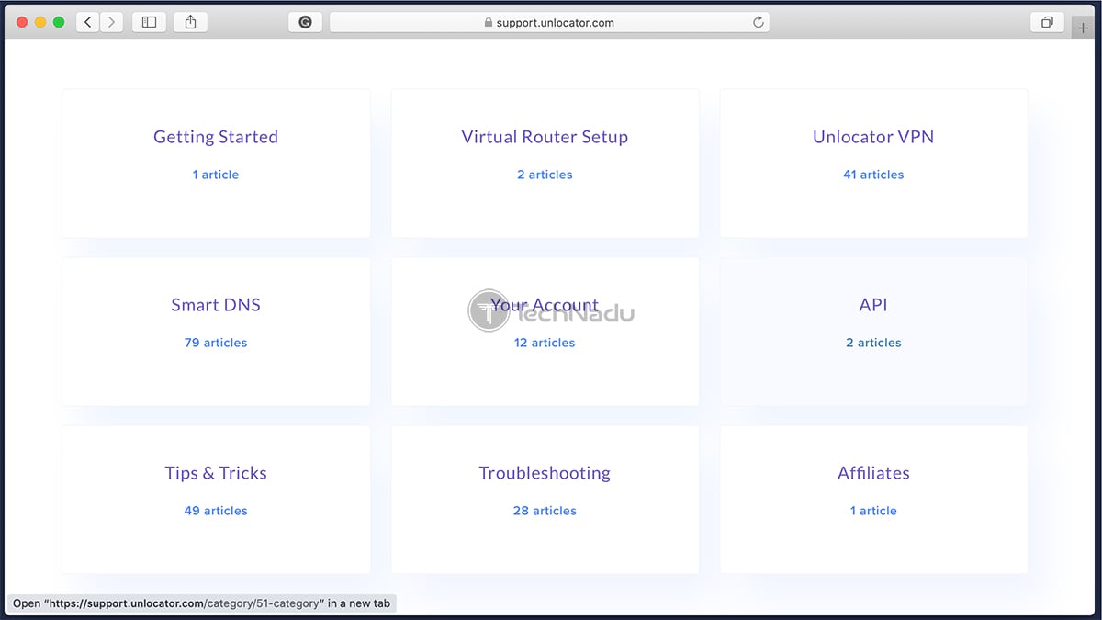Close the Safari window with the red button
This screenshot has height=620, width=1102.
point(22,22)
